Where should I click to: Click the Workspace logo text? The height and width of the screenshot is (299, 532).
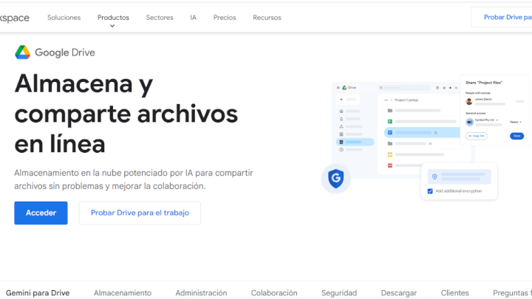tap(15, 18)
